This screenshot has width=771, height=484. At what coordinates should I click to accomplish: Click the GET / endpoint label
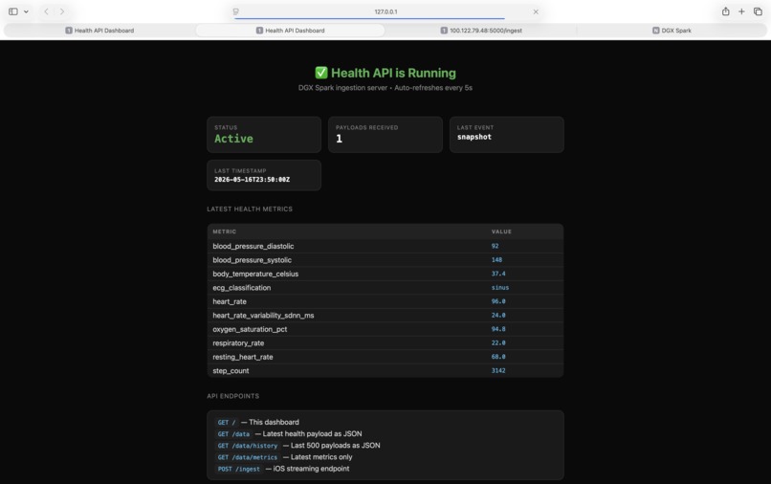(227, 422)
